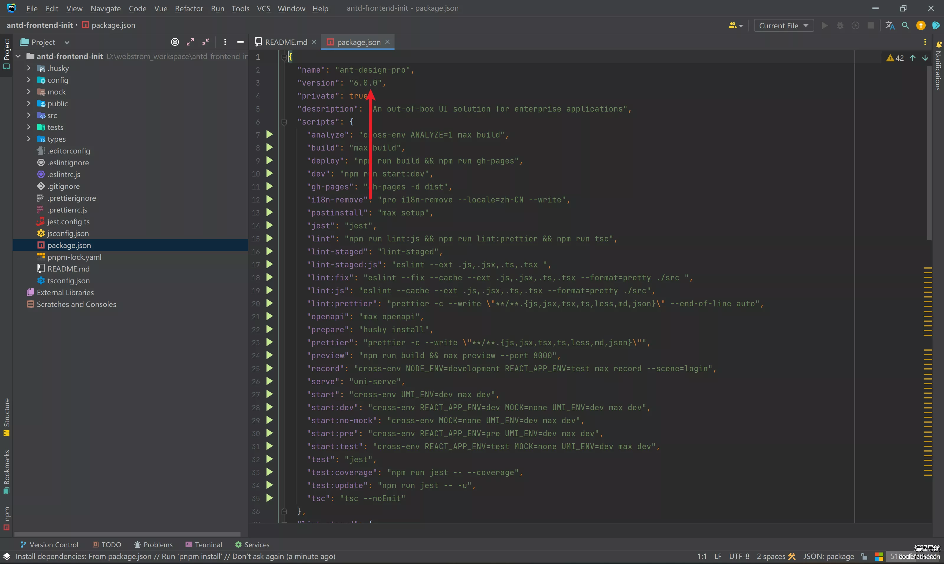Click the Install dependencies notification message
The image size is (944, 564).
(x=176, y=556)
